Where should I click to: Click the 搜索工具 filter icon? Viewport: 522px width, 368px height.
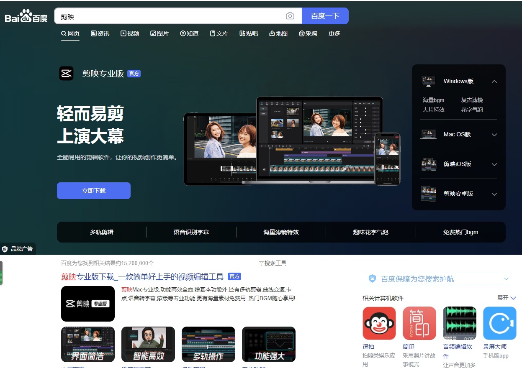pos(261,263)
